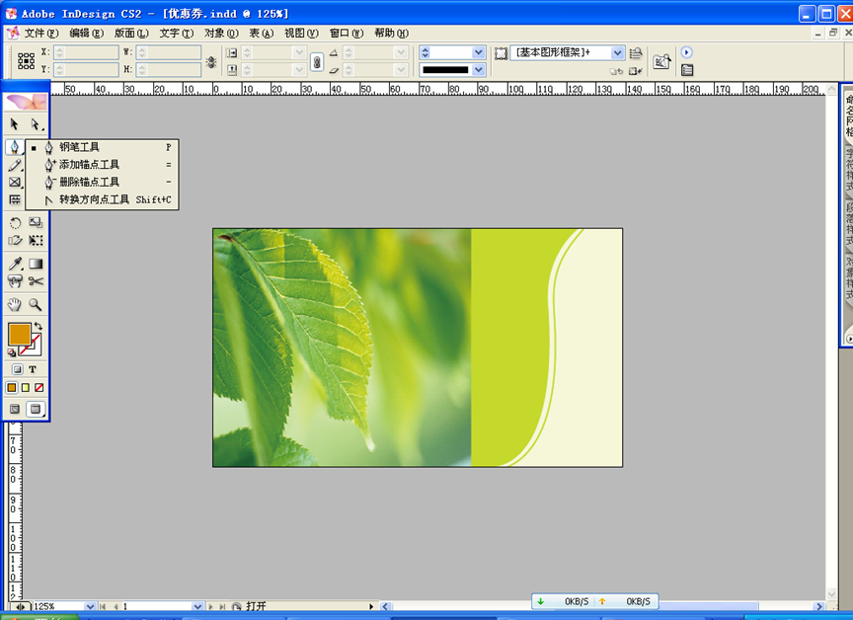Toggle formatting affects text button
The image size is (853, 620).
(x=33, y=369)
